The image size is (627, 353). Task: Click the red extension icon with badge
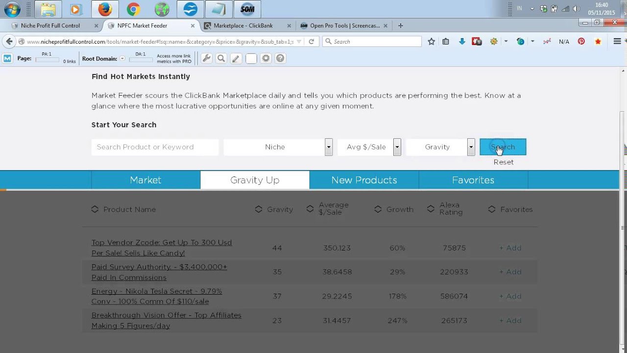(477, 42)
